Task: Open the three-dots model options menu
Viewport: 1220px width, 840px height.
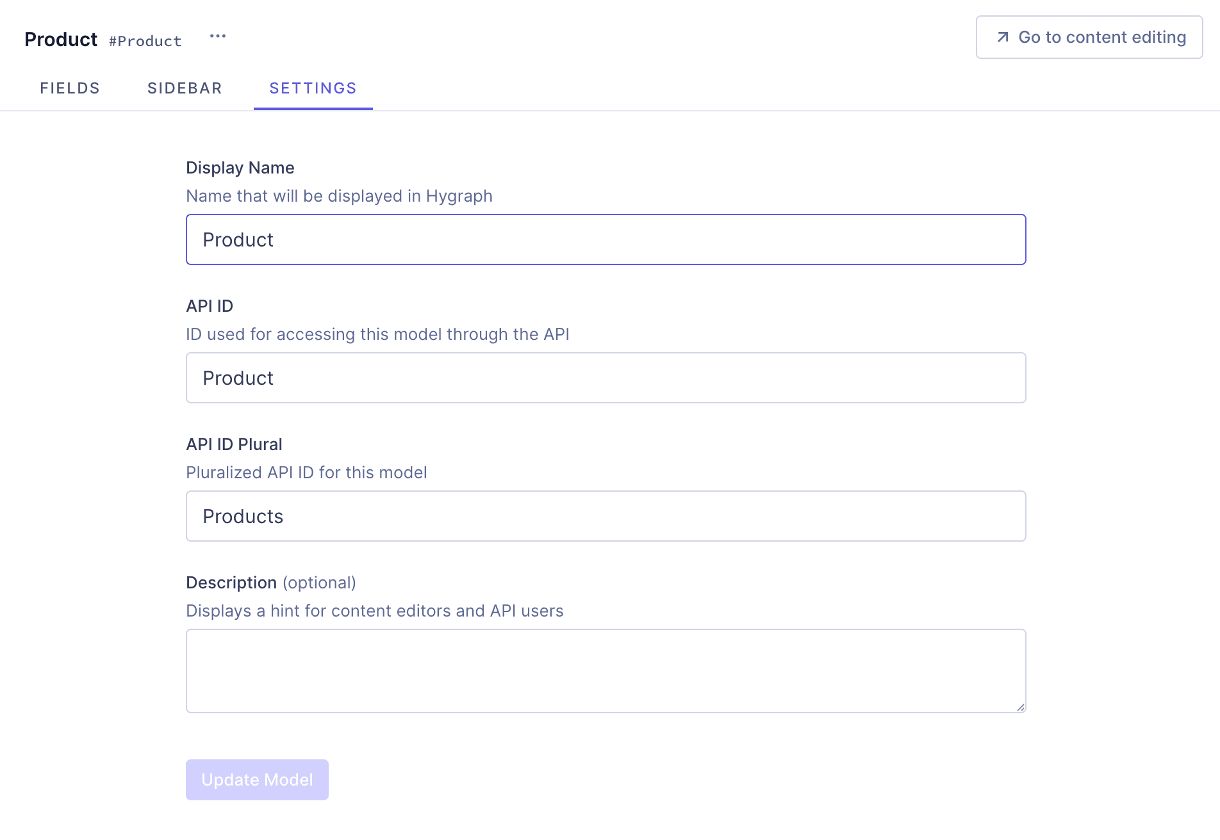Action: 218,36
